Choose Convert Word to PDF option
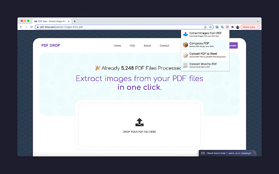This screenshot has height=174, width=279. [x=205, y=65]
